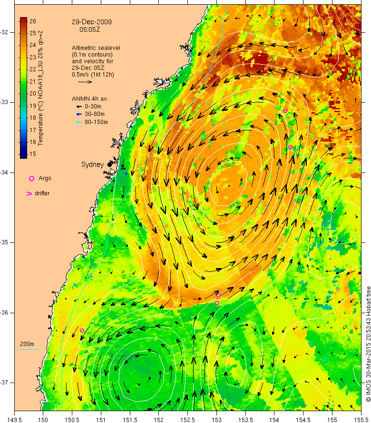Click Argo float marker near 33.1°S 154.2°E
The width and height of the screenshot is (371, 423).
click(x=285, y=111)
